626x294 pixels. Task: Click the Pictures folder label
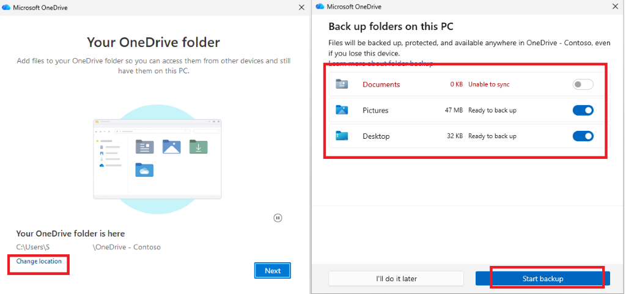(375, 111)
